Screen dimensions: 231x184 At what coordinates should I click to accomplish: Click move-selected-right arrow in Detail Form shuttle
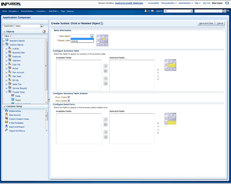(x=105, y=119)
